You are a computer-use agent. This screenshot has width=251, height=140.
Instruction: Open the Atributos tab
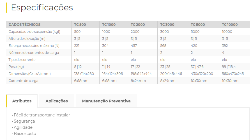(22, 101)
